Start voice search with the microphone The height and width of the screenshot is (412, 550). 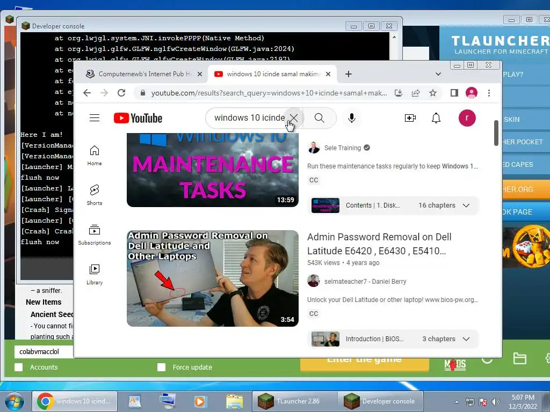tap(351, 118)
